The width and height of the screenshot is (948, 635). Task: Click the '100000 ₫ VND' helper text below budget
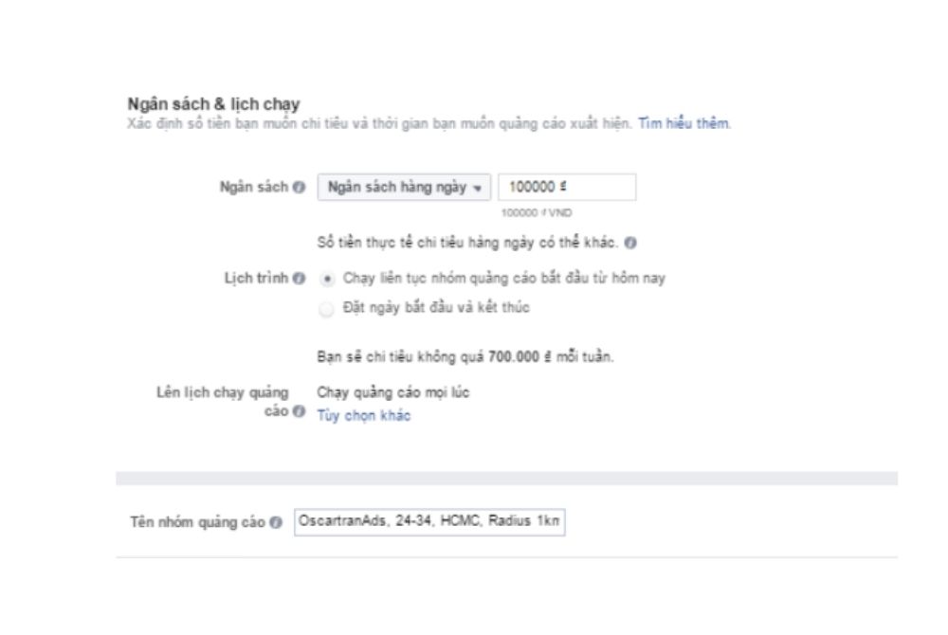click(x=537, y=212)
